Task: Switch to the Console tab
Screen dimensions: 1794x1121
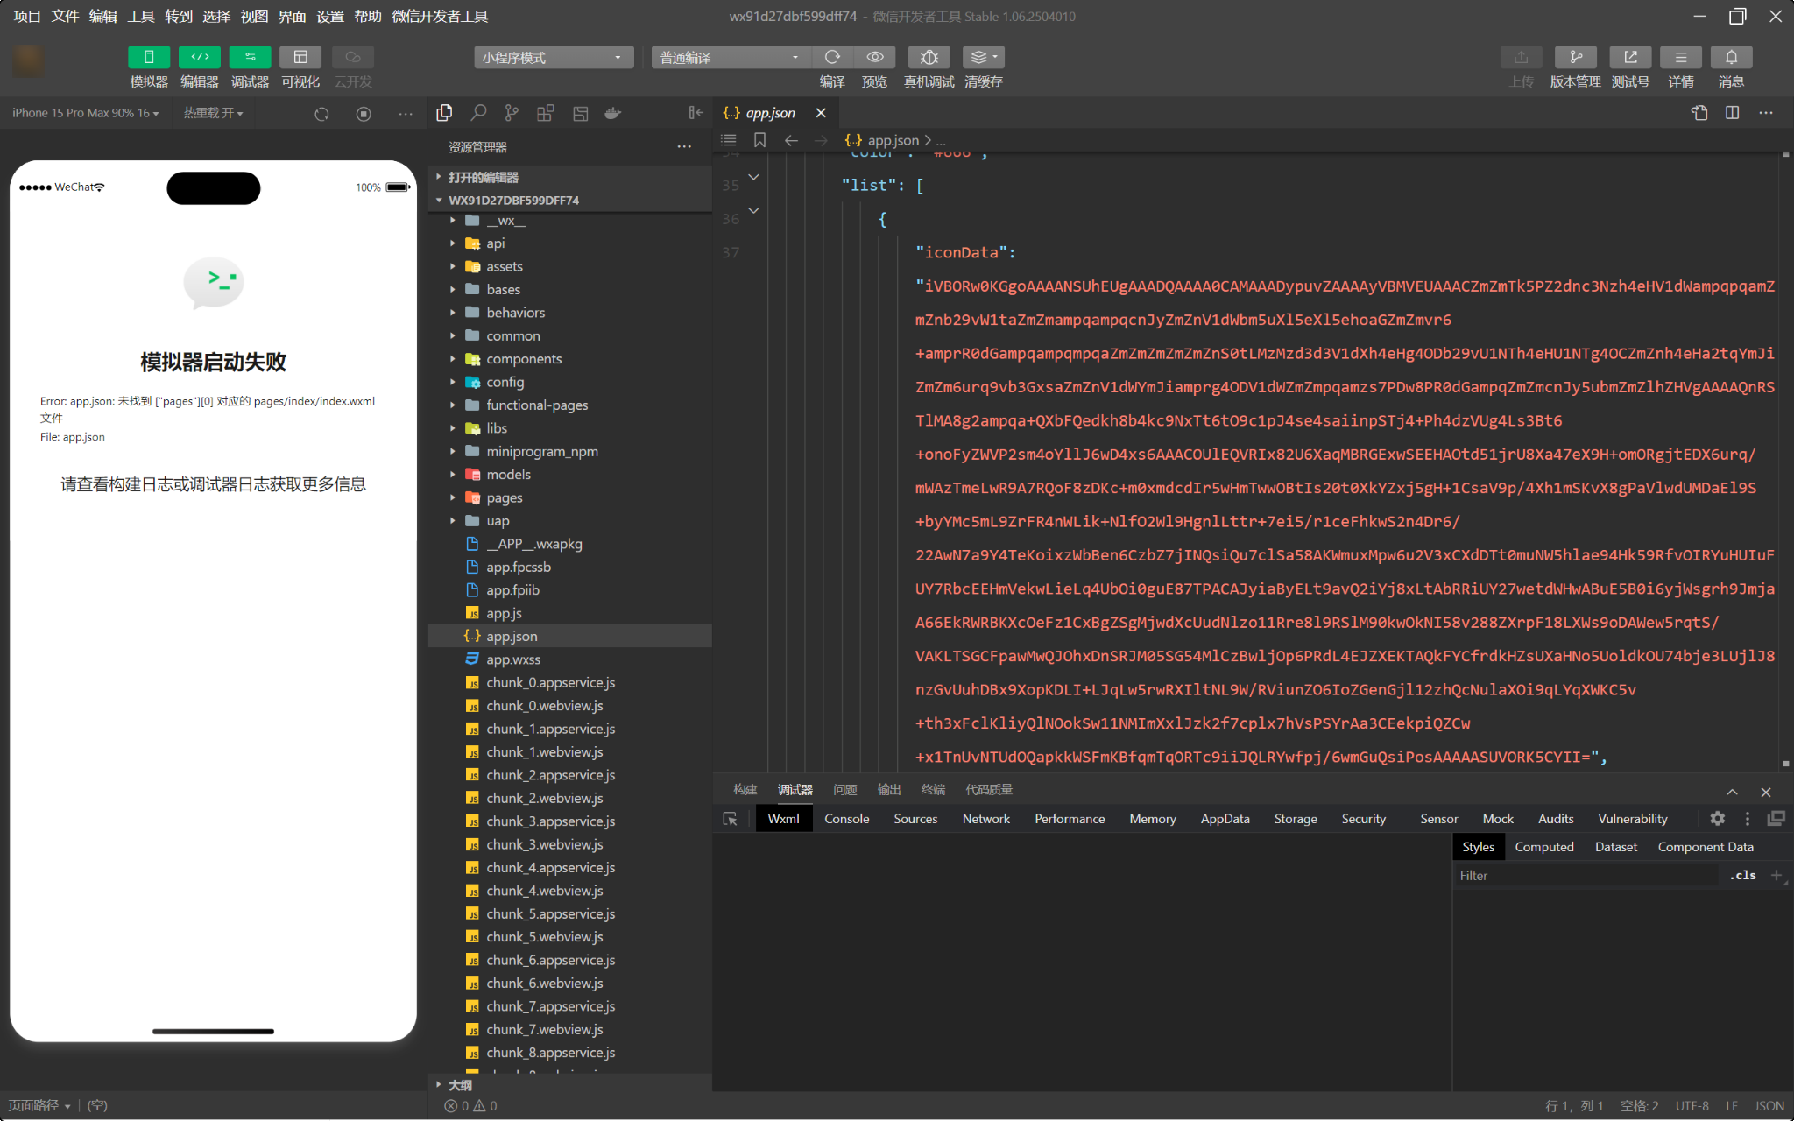Action: [x=846, y=819]
